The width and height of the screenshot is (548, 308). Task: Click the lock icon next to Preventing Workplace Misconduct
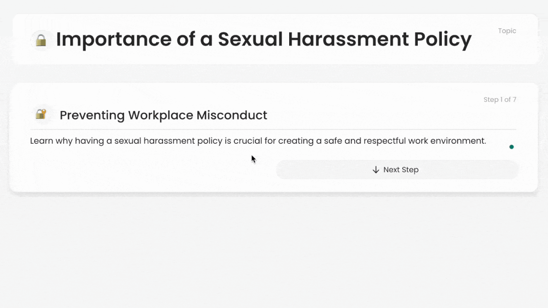[41, 115]
